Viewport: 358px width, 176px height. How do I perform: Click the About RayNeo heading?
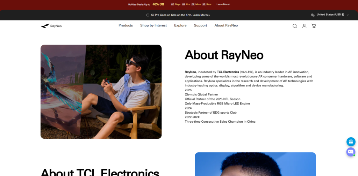(224, 55)
